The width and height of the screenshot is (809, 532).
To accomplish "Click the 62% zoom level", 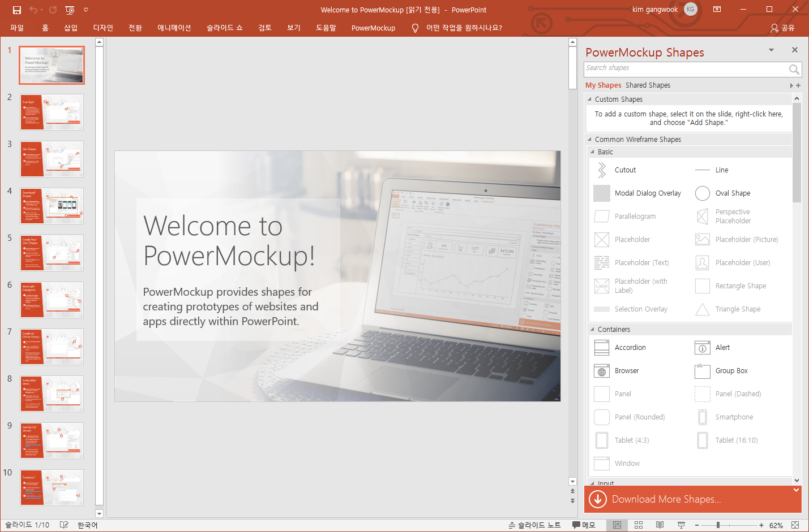I will click(x=776, y=525).
